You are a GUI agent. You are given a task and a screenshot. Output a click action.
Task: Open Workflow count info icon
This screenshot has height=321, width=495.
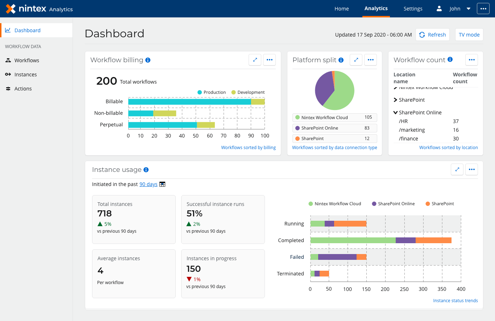[x=450, y=59]
